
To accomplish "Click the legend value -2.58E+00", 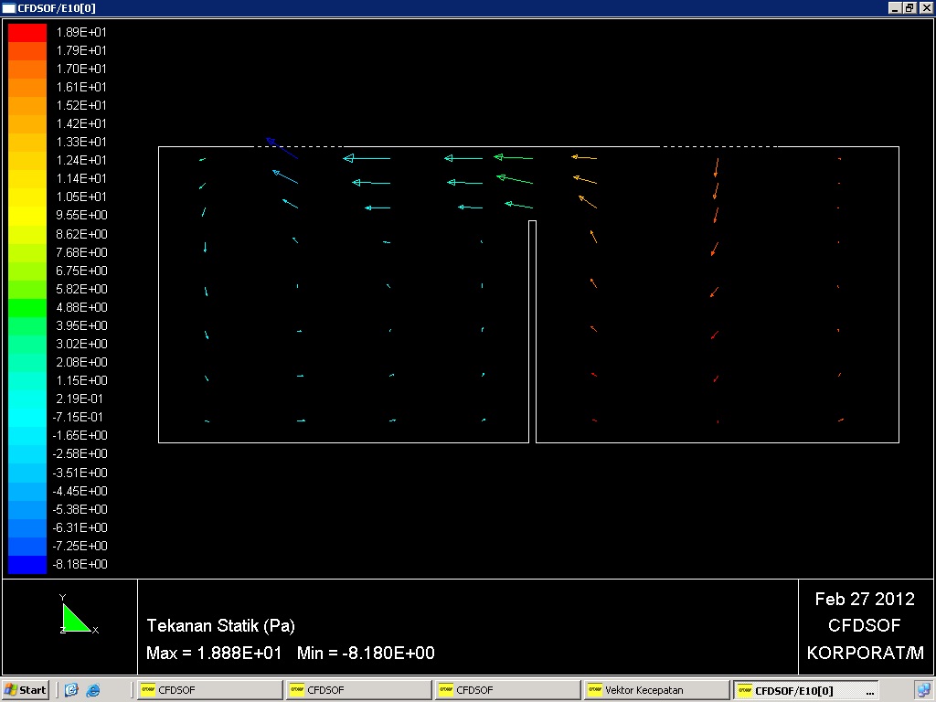I will tap(80, 453).
